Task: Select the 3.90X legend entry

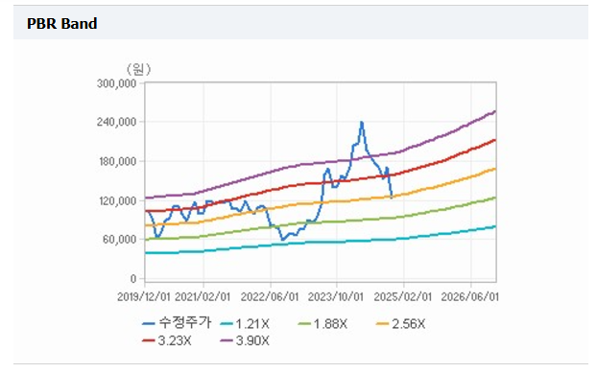Action: (x=245, y=340)
